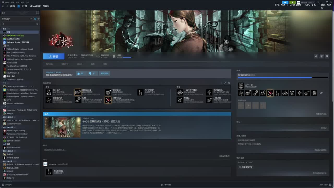Toggle the recent activity clock sort
Viewport: 334px width, 188px height.
[x=35, y=19]
